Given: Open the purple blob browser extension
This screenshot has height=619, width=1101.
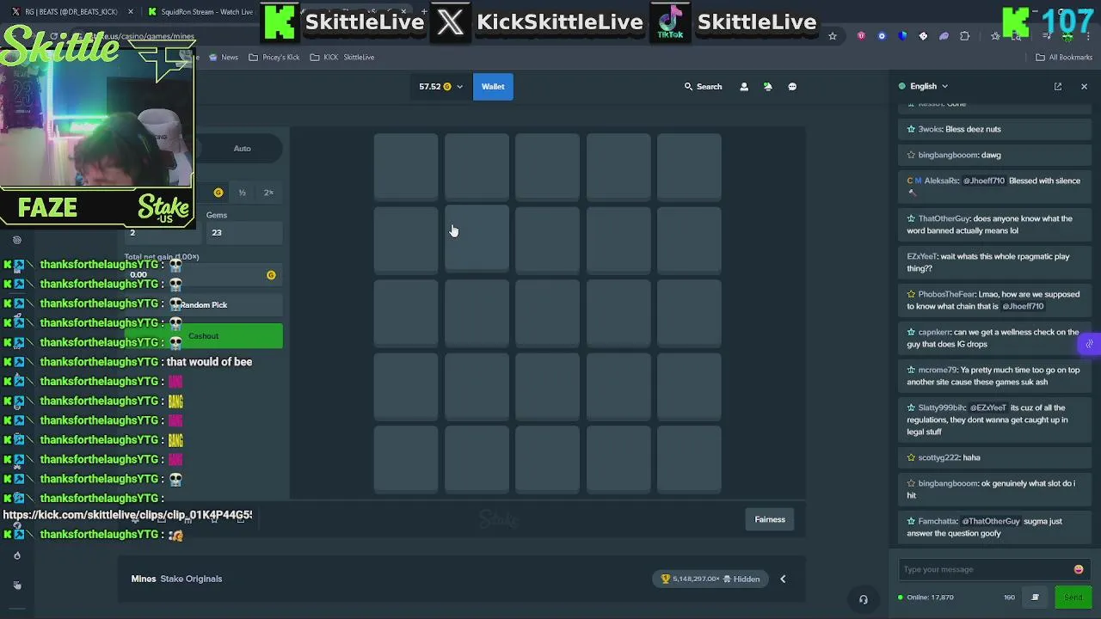Looking at the screenshot, I should coord(944,36).
